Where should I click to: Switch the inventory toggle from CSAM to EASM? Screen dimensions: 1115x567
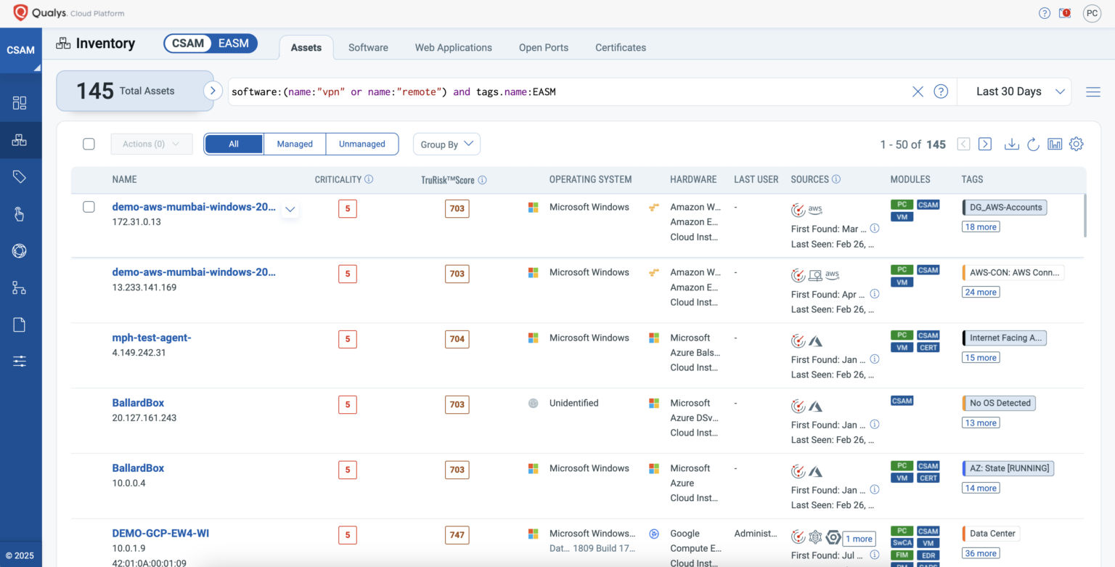[234, 43]
